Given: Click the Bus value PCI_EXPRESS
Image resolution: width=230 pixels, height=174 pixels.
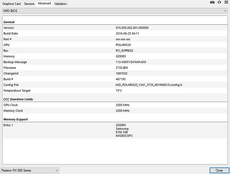Looking at the screenshot, I should (124, 50).
